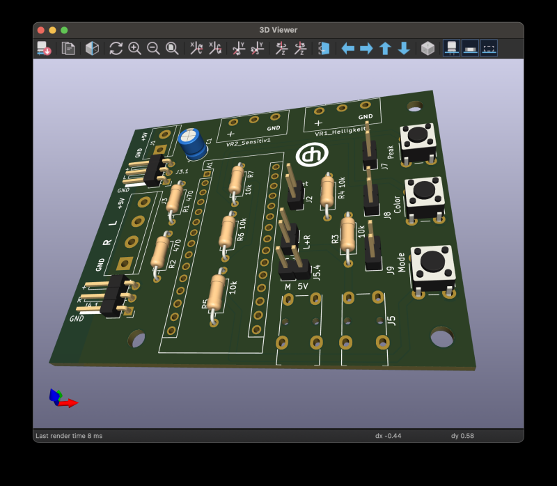Image resolution: width=557 pixels, height=486 pixels.
Task: Toggle raytracing render engine icon
Action: tap(92, 48)
